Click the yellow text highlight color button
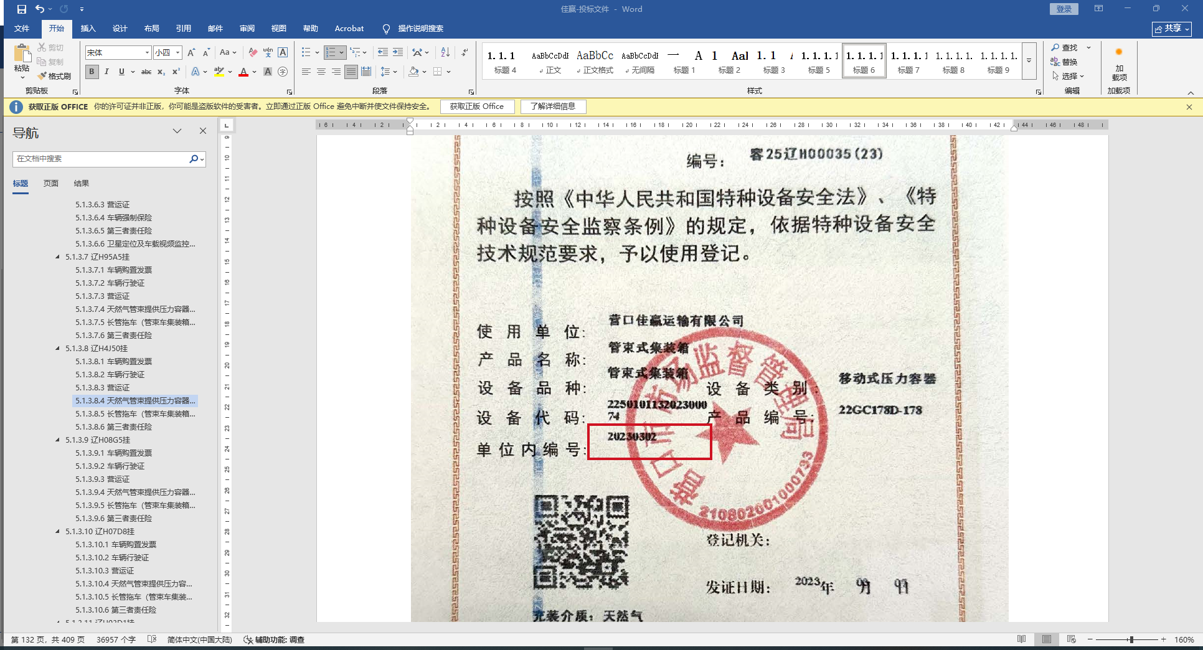Screen dimensions: 1203x650 219,72
